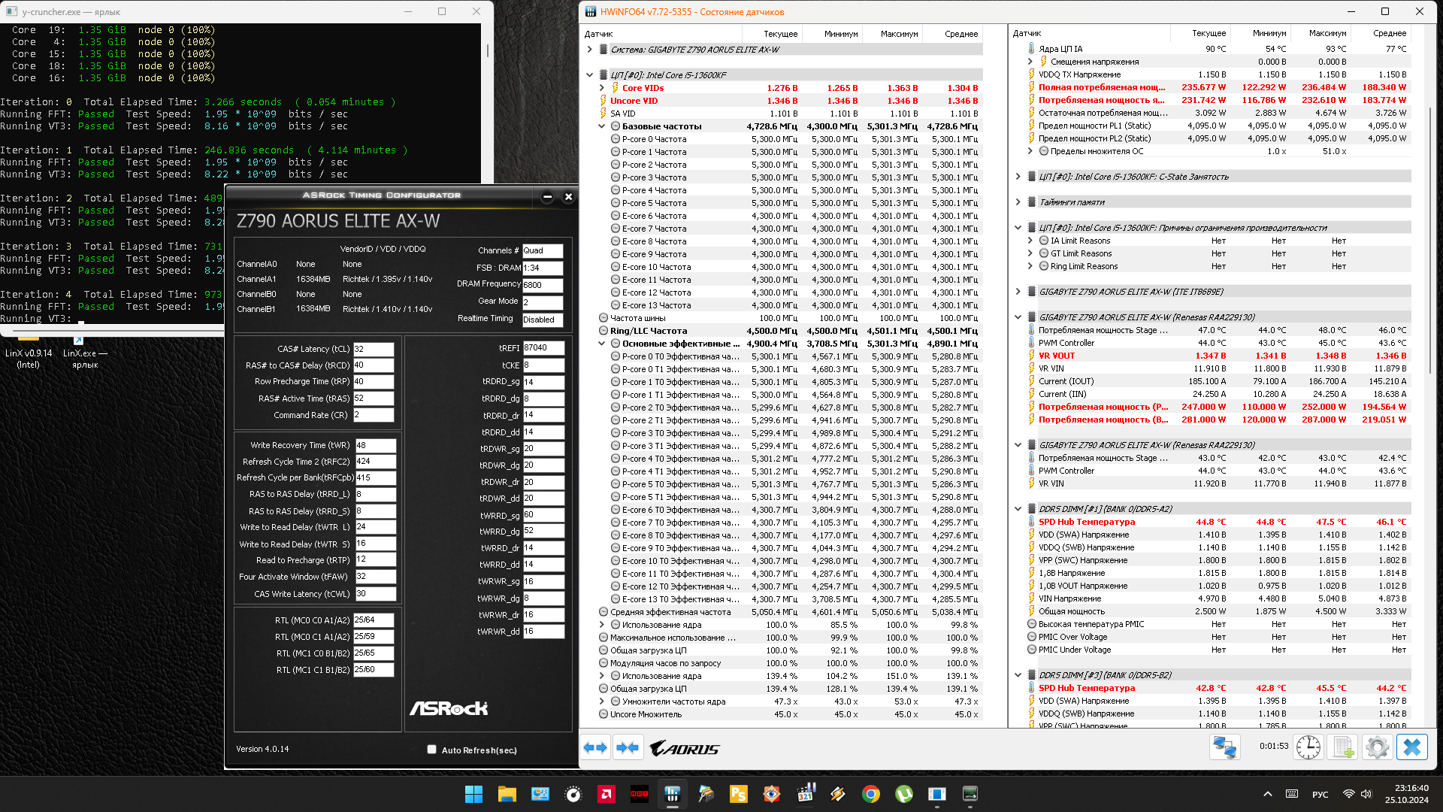The image size is (1443, 812).
Task: Collapse the Базовые частоты group
Action: pyautogui.click(x=602, y=126)
